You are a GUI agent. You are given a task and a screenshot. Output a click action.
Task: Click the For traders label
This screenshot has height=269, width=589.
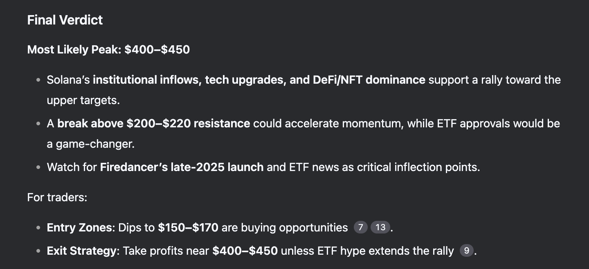[57, 198]
